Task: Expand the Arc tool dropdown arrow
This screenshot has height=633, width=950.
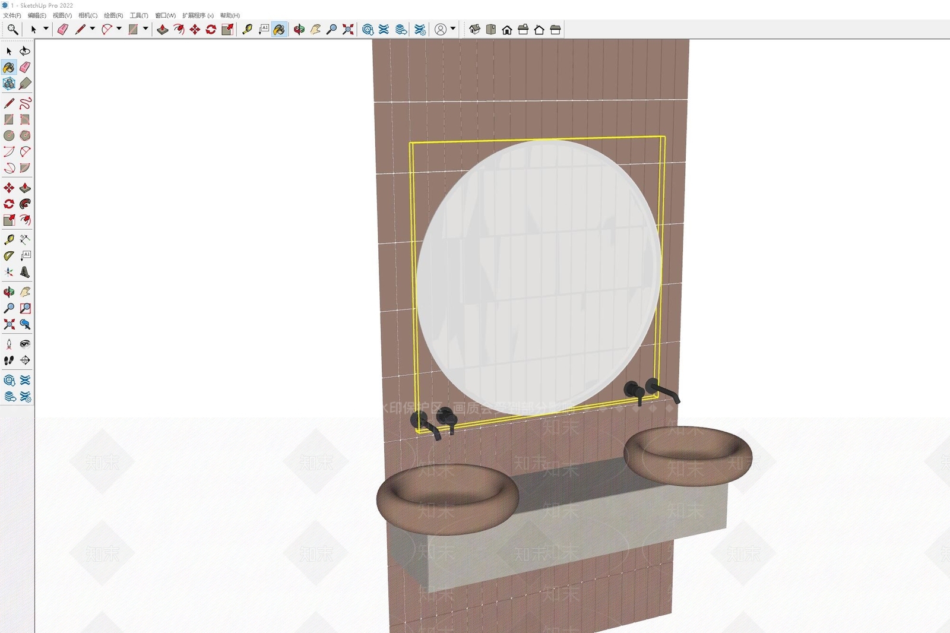Action: pos(119,29)
